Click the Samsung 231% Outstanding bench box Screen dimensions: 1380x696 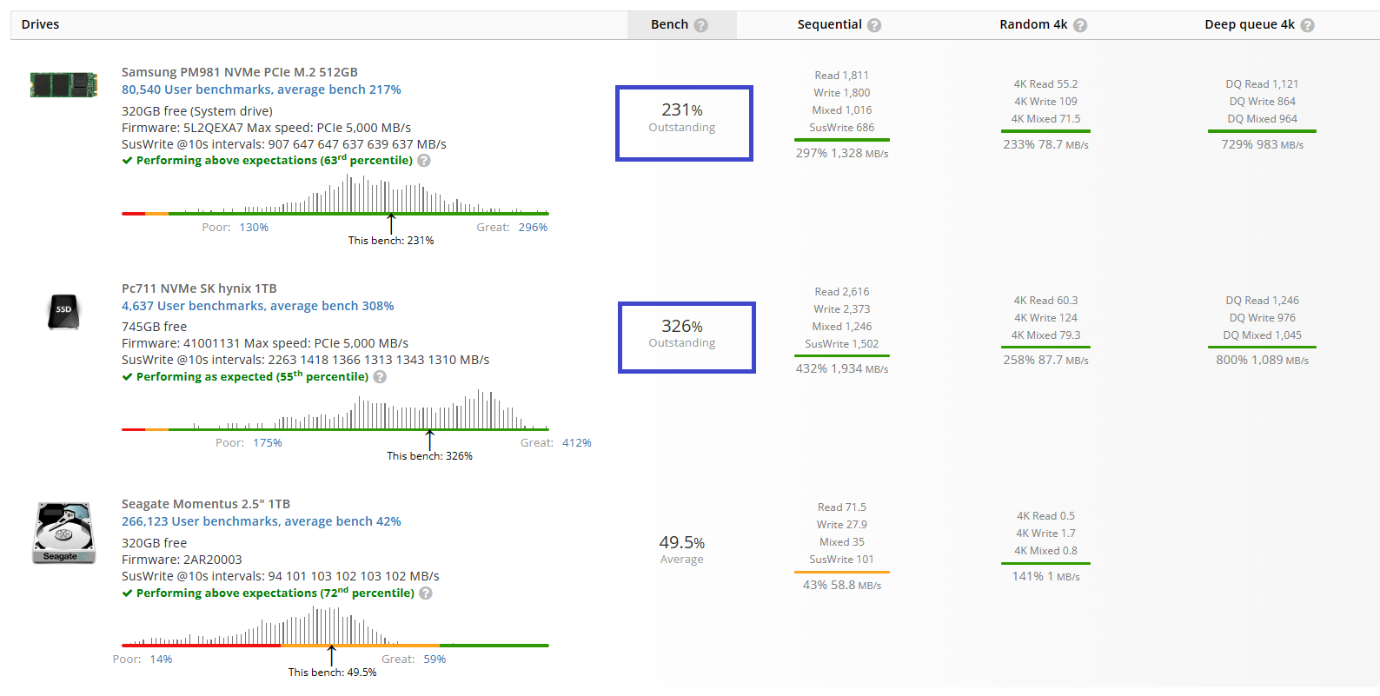pyautogui.click(x=683, y=123)
